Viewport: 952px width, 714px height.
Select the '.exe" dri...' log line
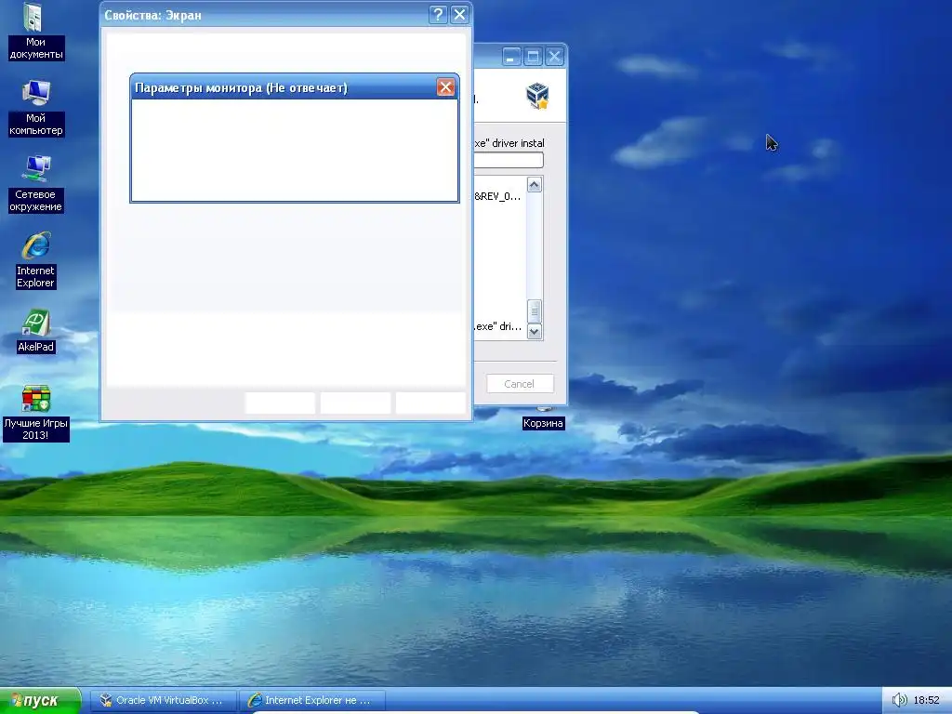click(x=497, y=326)
